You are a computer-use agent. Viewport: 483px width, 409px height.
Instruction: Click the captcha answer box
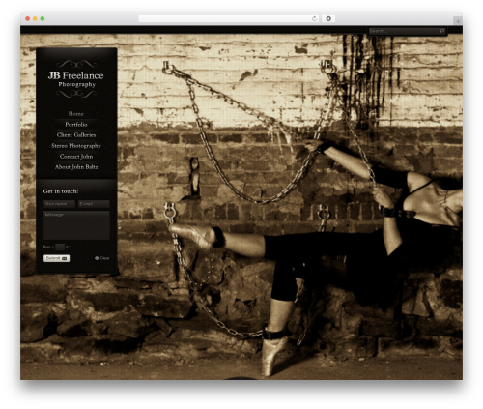coord(60,247)
